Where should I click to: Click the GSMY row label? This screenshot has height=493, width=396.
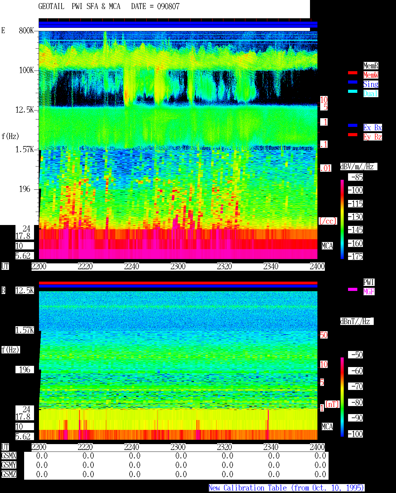tap(9, 465)
